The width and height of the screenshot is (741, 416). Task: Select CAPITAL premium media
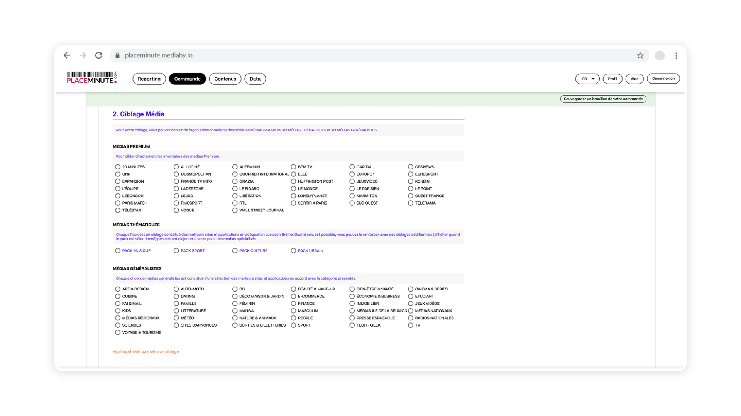click(x=352, y=167)
